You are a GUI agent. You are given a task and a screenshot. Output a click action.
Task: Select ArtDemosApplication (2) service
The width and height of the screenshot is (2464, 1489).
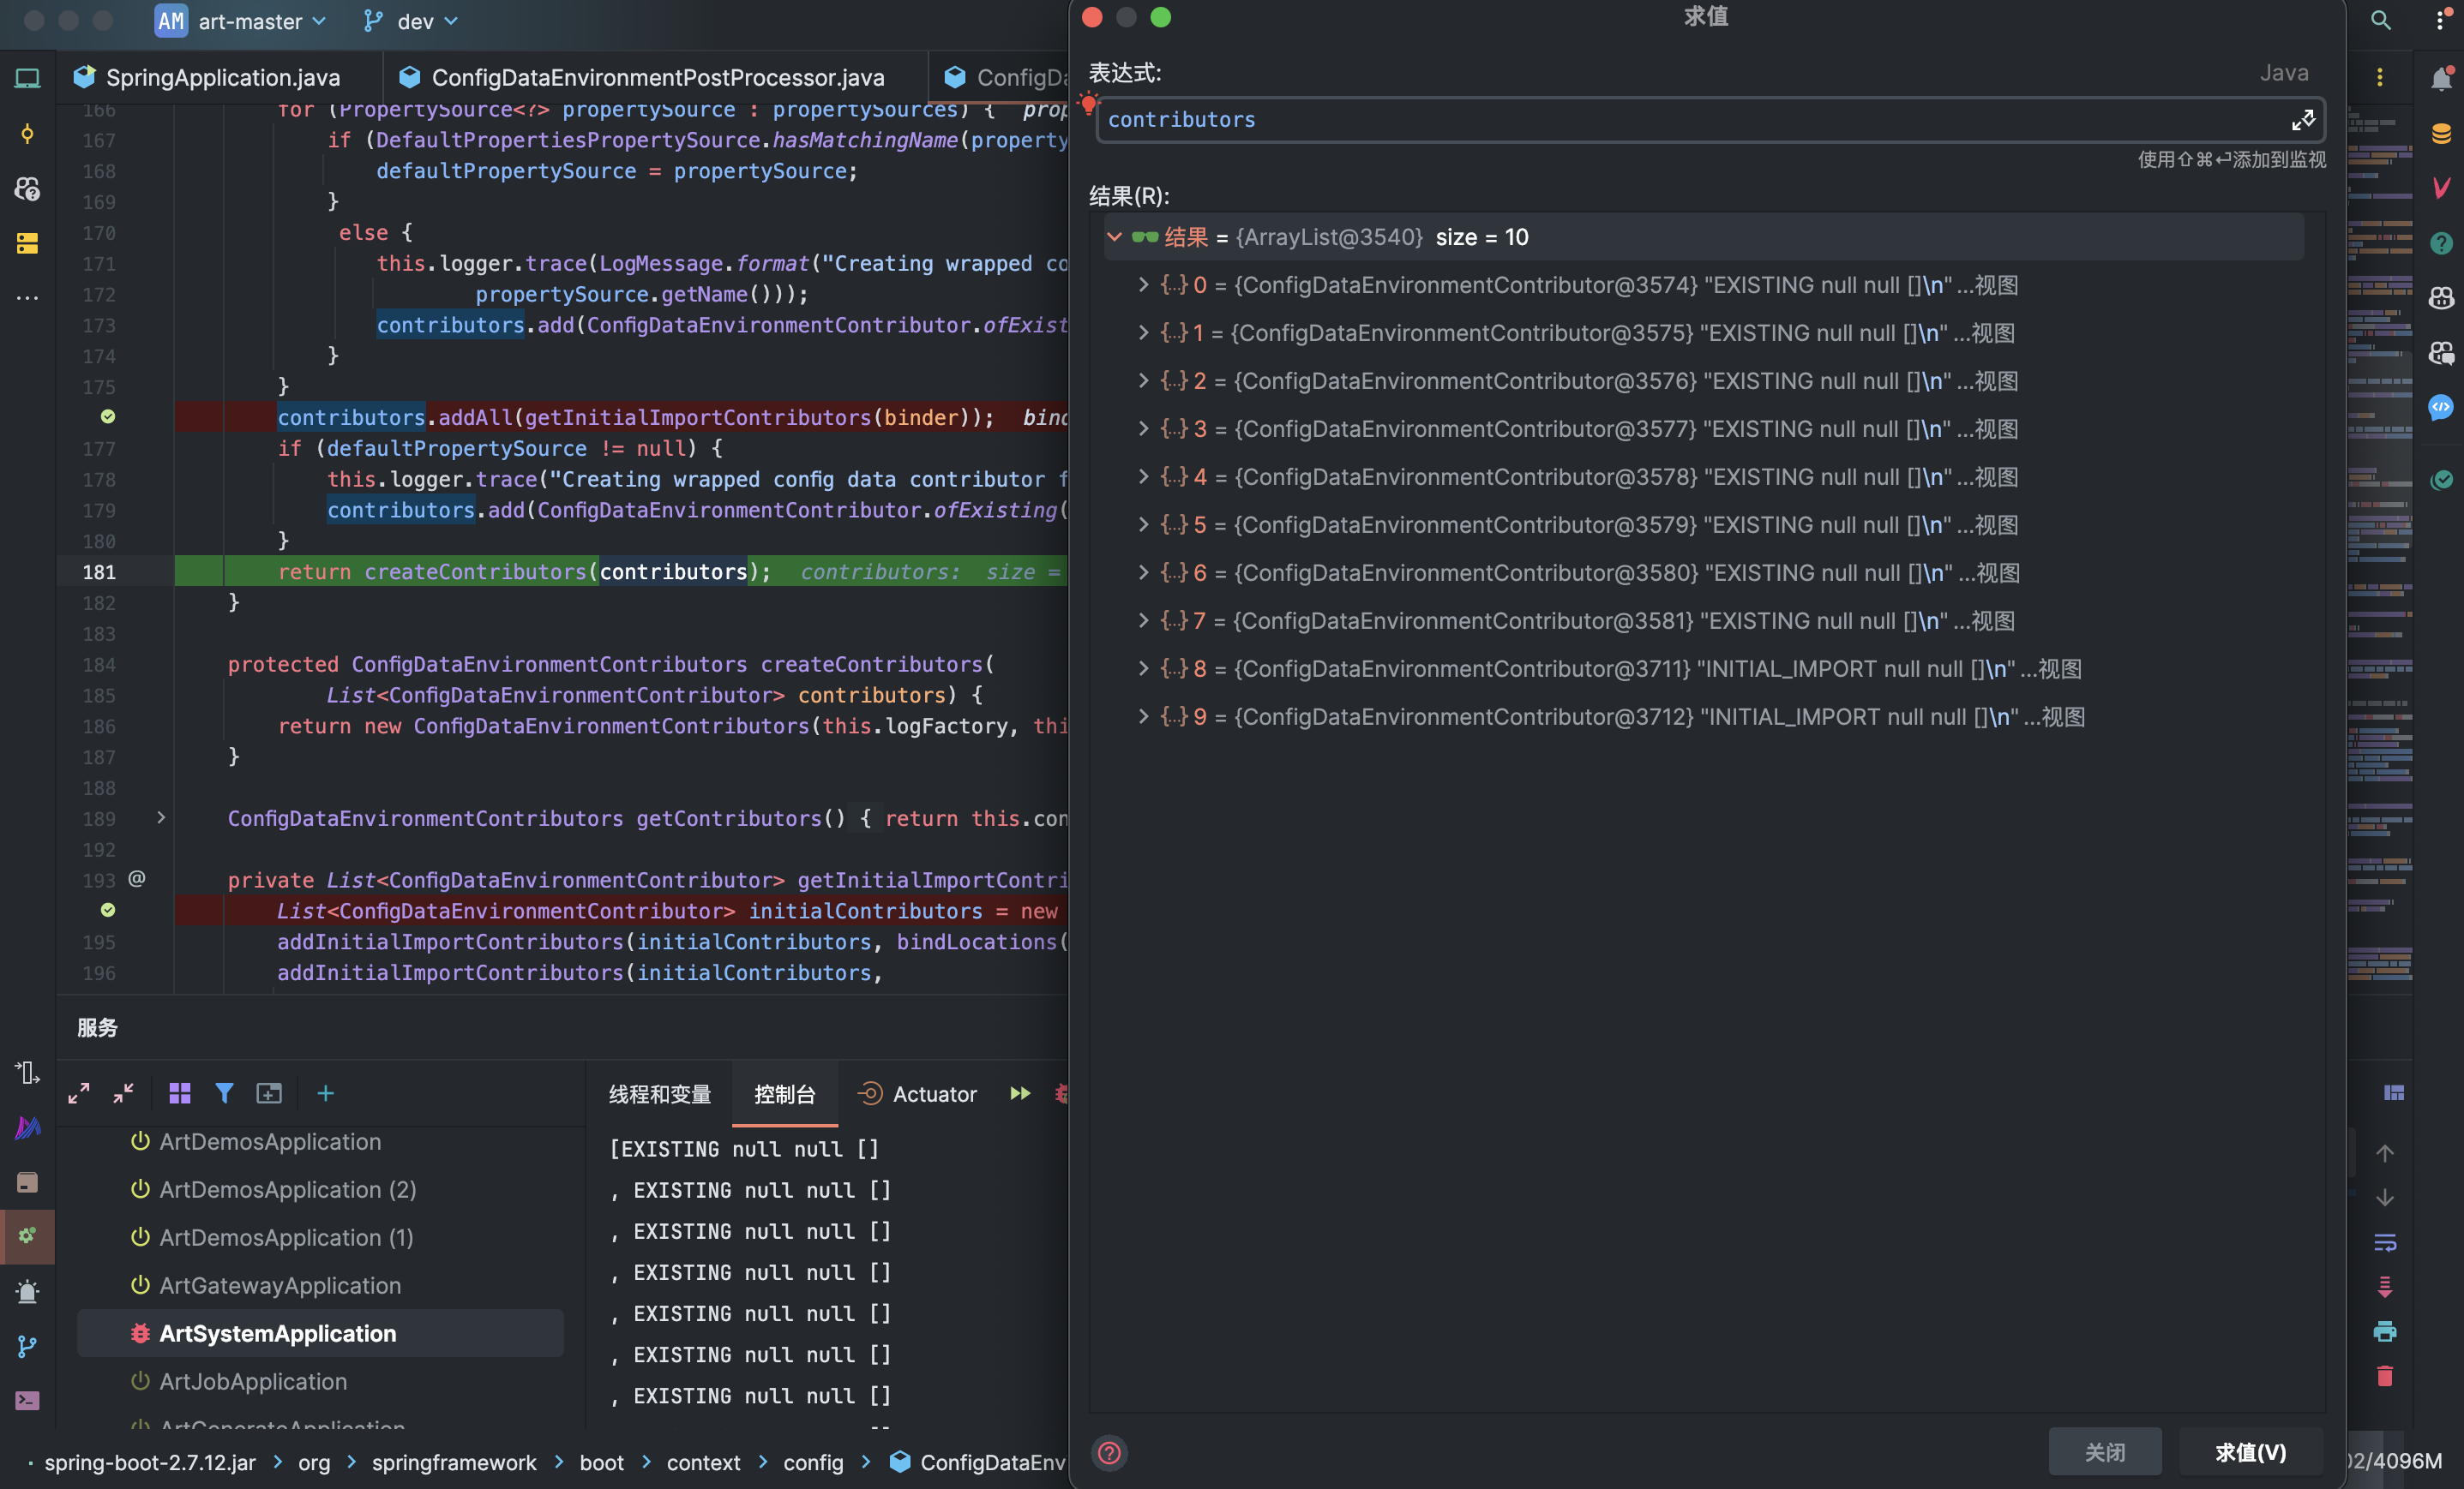(x=288, y=1189)
